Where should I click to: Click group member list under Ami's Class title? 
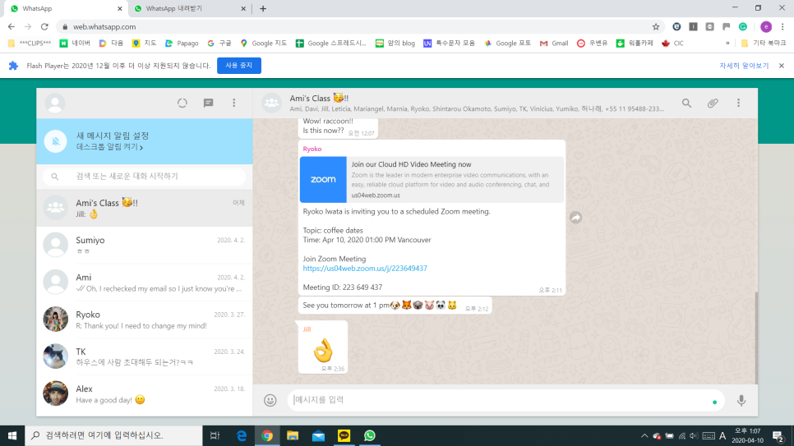click(477, 109)
